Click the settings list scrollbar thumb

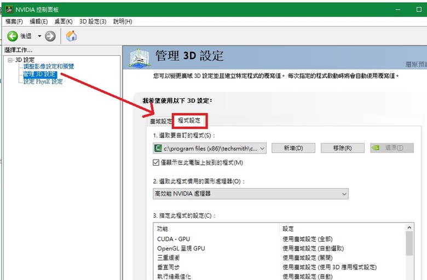[409, 243]
